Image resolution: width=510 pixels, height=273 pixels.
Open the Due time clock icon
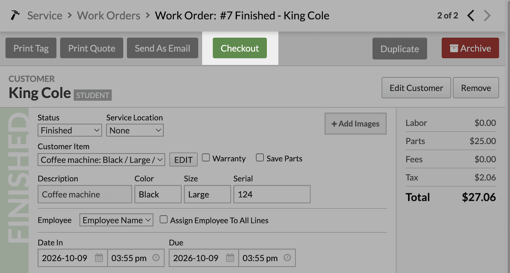pyautogui.click(x=287, y=257)
